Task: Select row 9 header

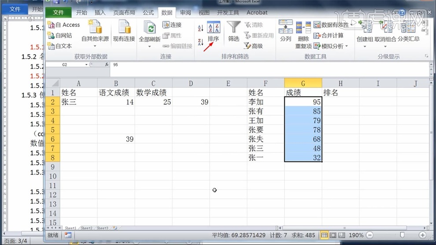Action: [x=52, y=167]
